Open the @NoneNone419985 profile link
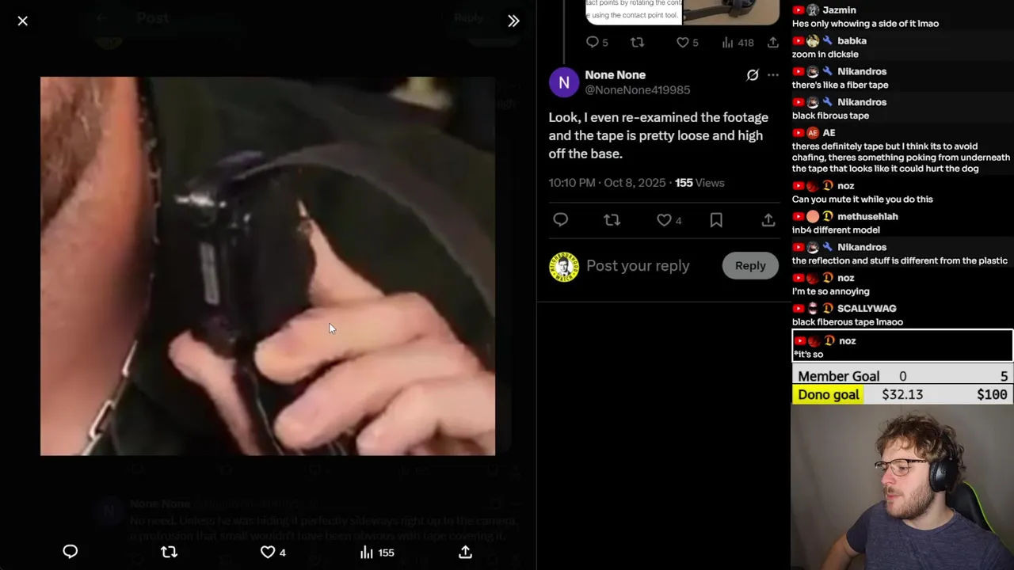This screenshot has height=570, width=1014. click(x=638, y=90)
